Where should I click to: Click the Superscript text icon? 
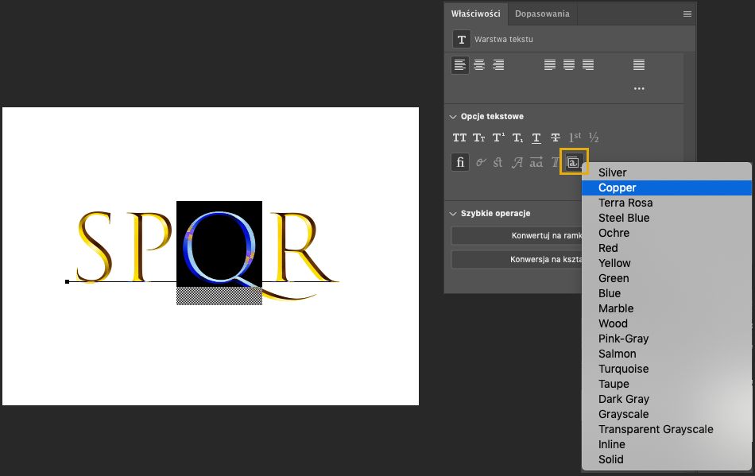(x=498, y=137)
